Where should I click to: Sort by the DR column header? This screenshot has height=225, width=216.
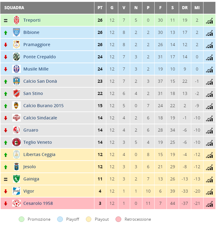[x=185, y=8]
